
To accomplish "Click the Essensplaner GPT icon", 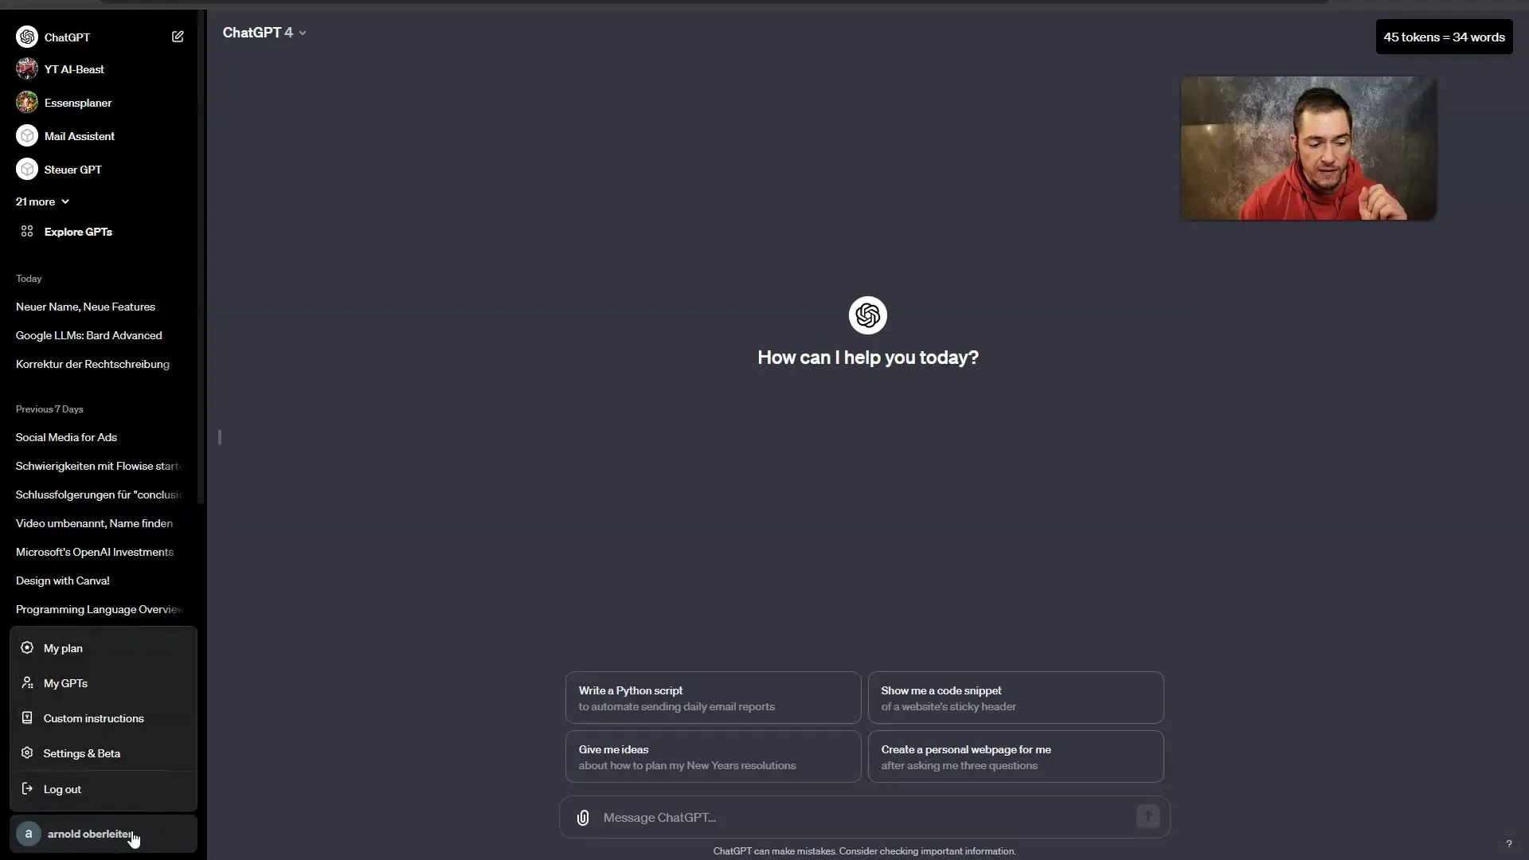I will pyautogui.click(x=26, y=102).
